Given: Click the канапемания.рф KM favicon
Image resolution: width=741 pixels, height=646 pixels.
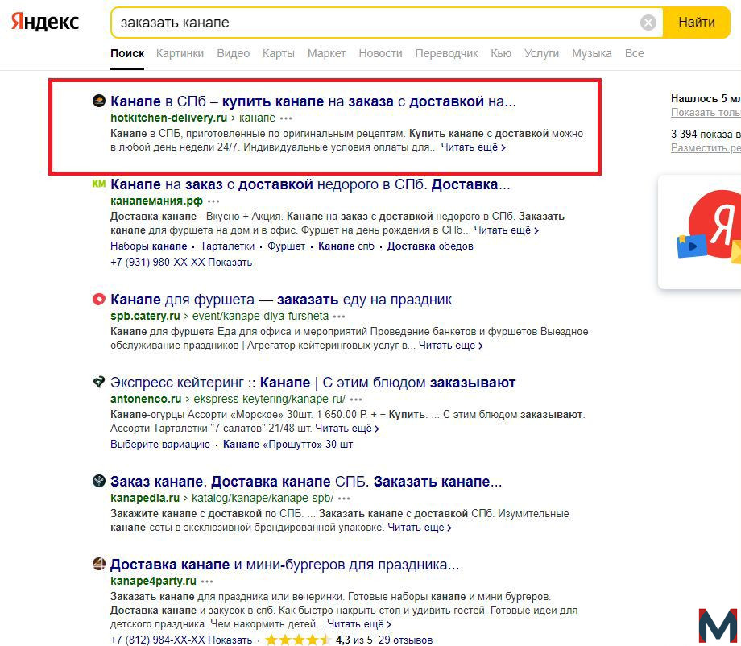Looking at the screenshot, I should pos(99,184).
